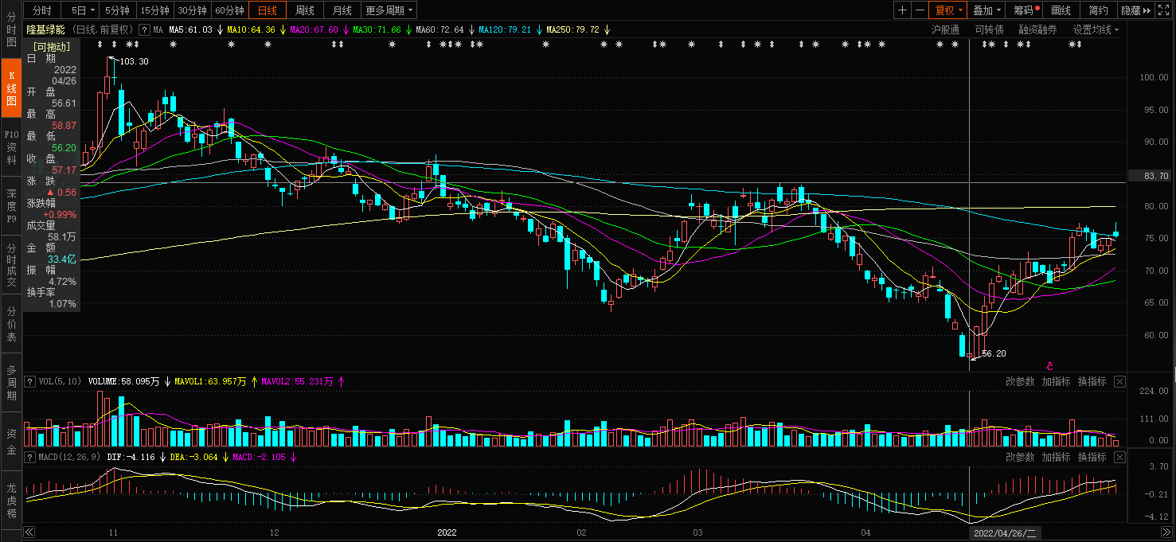Click the MACD help question mark icon
Viewport: 1176px width, 542px height.
coord(31,458)
